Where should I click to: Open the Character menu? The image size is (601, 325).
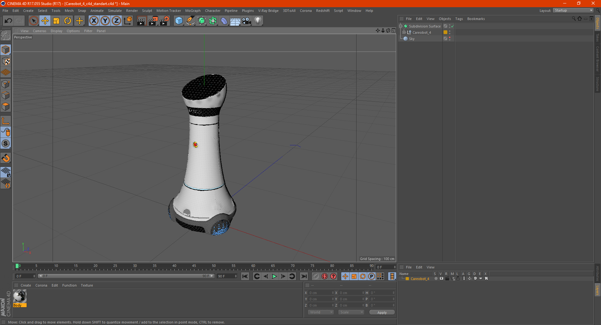(x=213, y=11)
